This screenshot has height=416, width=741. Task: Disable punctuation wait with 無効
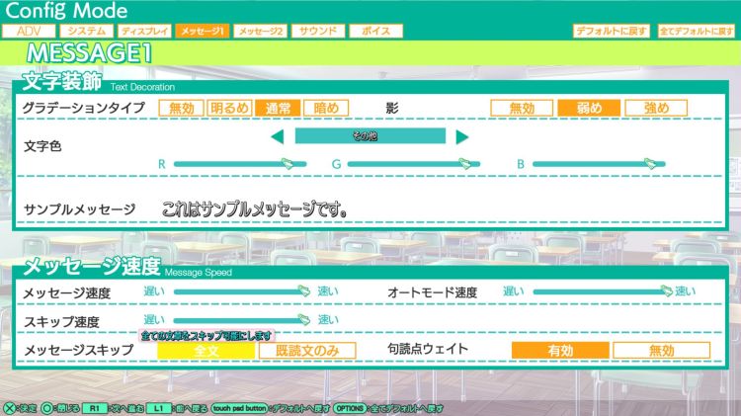coord(661,350)
